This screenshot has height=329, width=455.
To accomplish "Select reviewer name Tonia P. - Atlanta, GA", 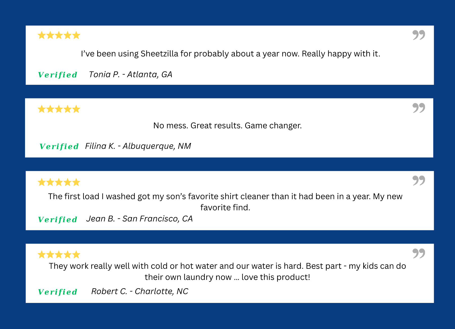I will tap(130, 74).
